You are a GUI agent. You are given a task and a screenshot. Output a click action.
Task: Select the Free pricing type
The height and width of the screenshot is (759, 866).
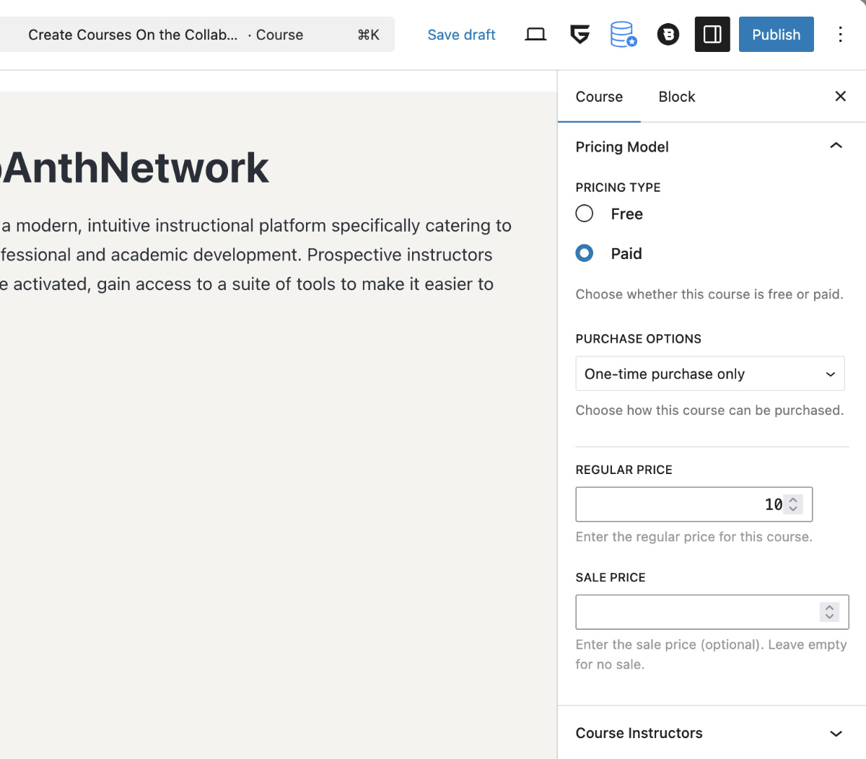coord(585,214)
